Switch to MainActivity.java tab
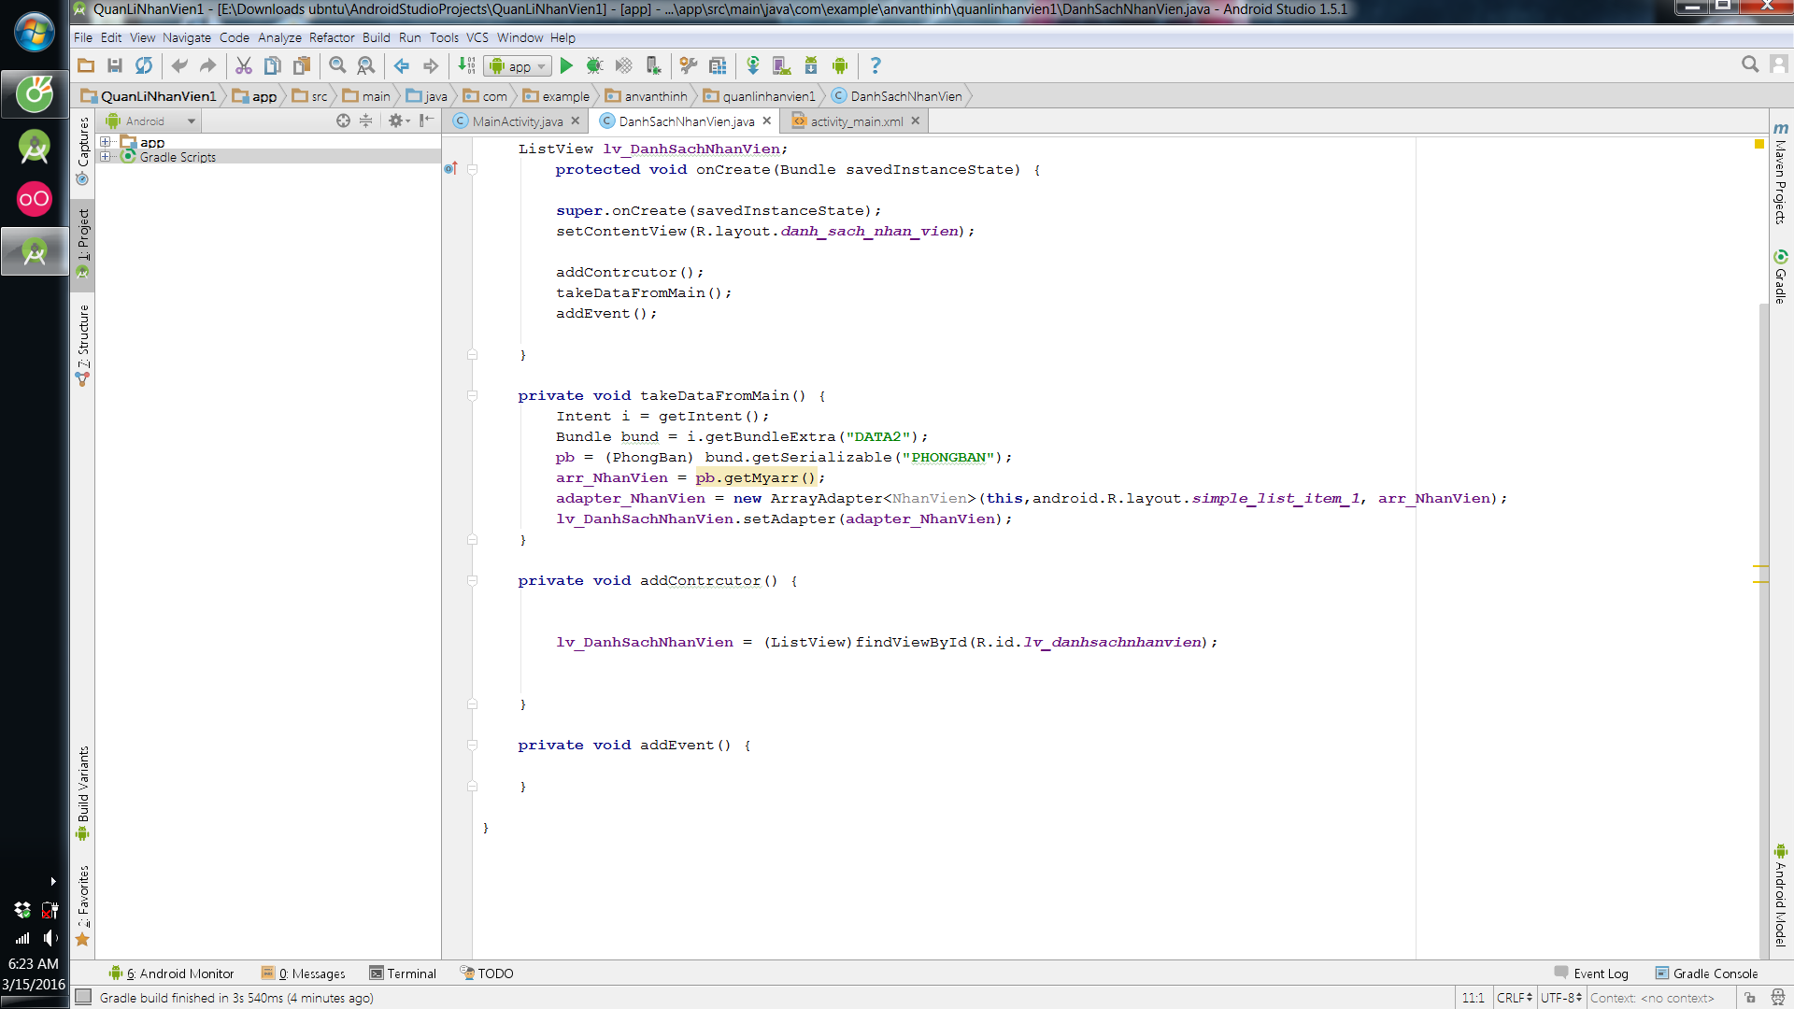 [518, 121]
